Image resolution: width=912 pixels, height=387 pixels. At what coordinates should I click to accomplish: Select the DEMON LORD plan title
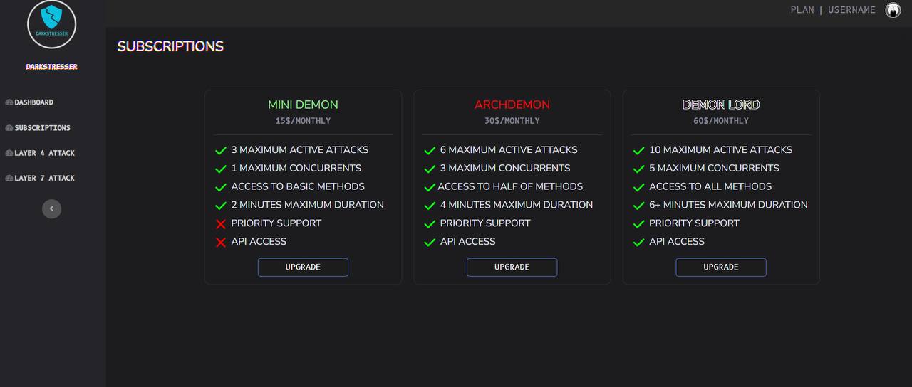(721, 105)
